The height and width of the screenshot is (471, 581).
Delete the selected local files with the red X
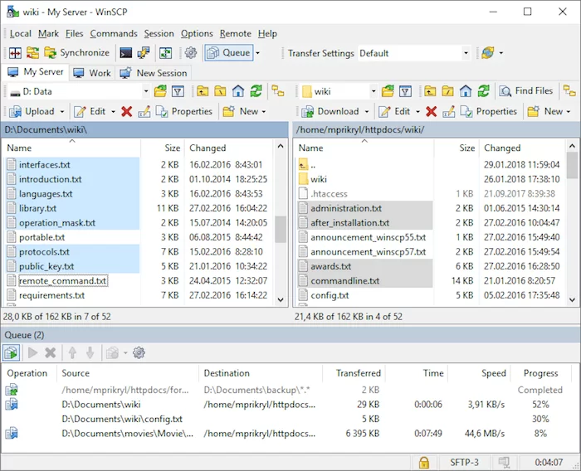[127, 111]
